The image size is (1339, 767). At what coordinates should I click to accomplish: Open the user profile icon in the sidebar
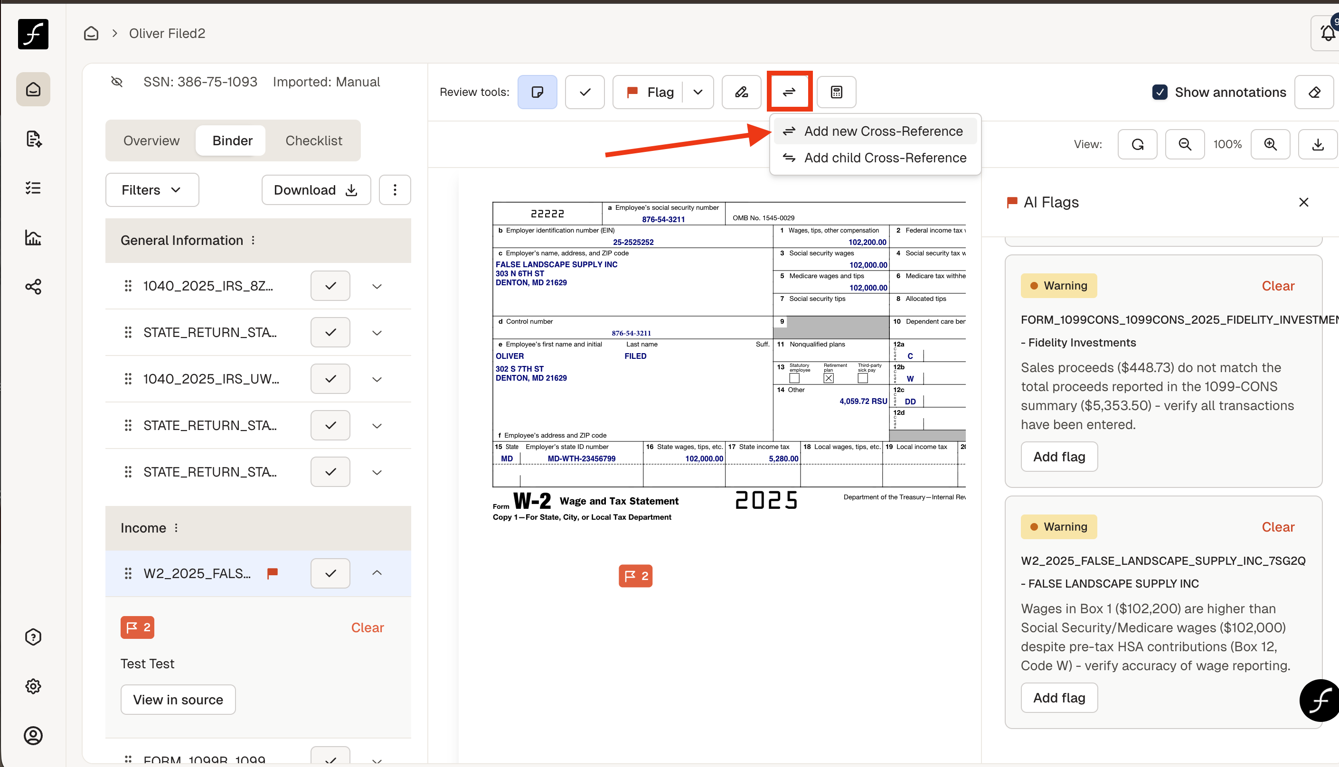coord(33,735)
